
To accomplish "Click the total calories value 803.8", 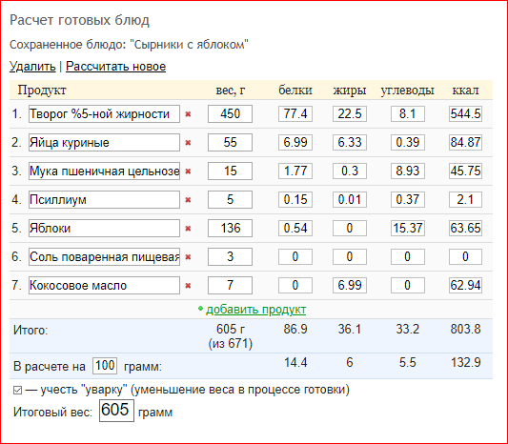I will pyautogui.click(x=465, y=329).
